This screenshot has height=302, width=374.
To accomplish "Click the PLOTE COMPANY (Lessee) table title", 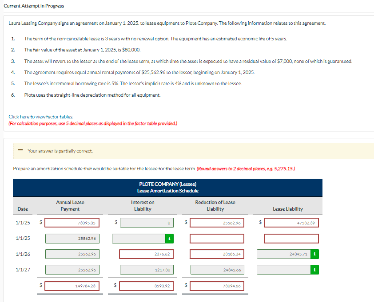I will click(x=168, y=184).
